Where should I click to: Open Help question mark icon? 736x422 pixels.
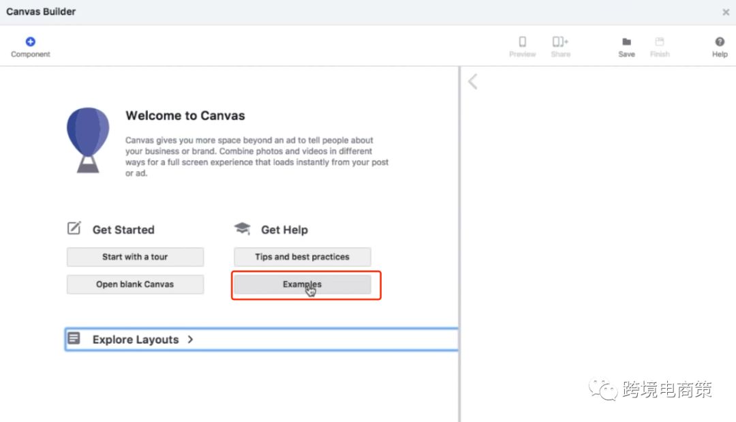pyautogui.click(x=720, y=42)
